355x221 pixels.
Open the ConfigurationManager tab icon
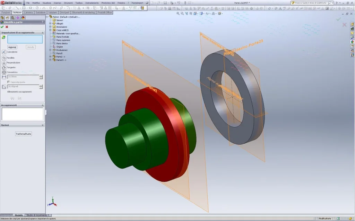click(x=12, y=18)
